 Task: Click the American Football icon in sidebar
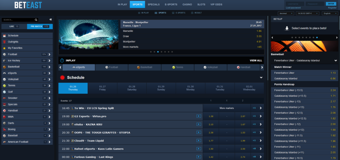4,142
